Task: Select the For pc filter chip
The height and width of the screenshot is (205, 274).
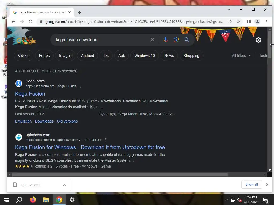Action: (x=44, y=56)
